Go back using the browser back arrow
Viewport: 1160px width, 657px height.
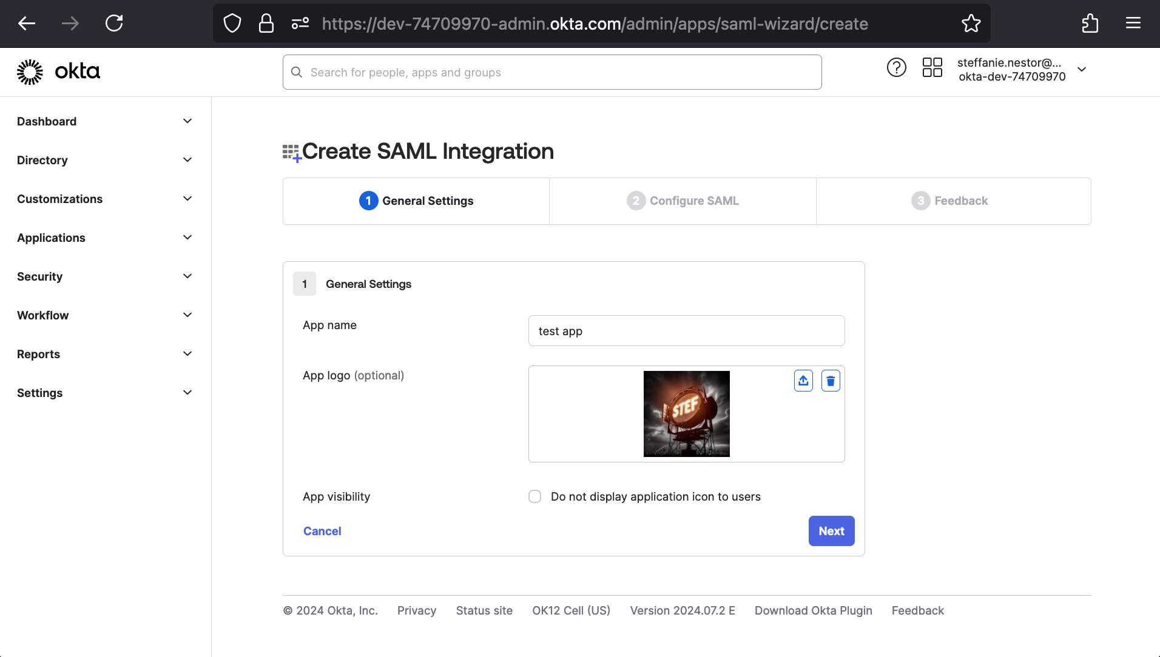point(27,24)
